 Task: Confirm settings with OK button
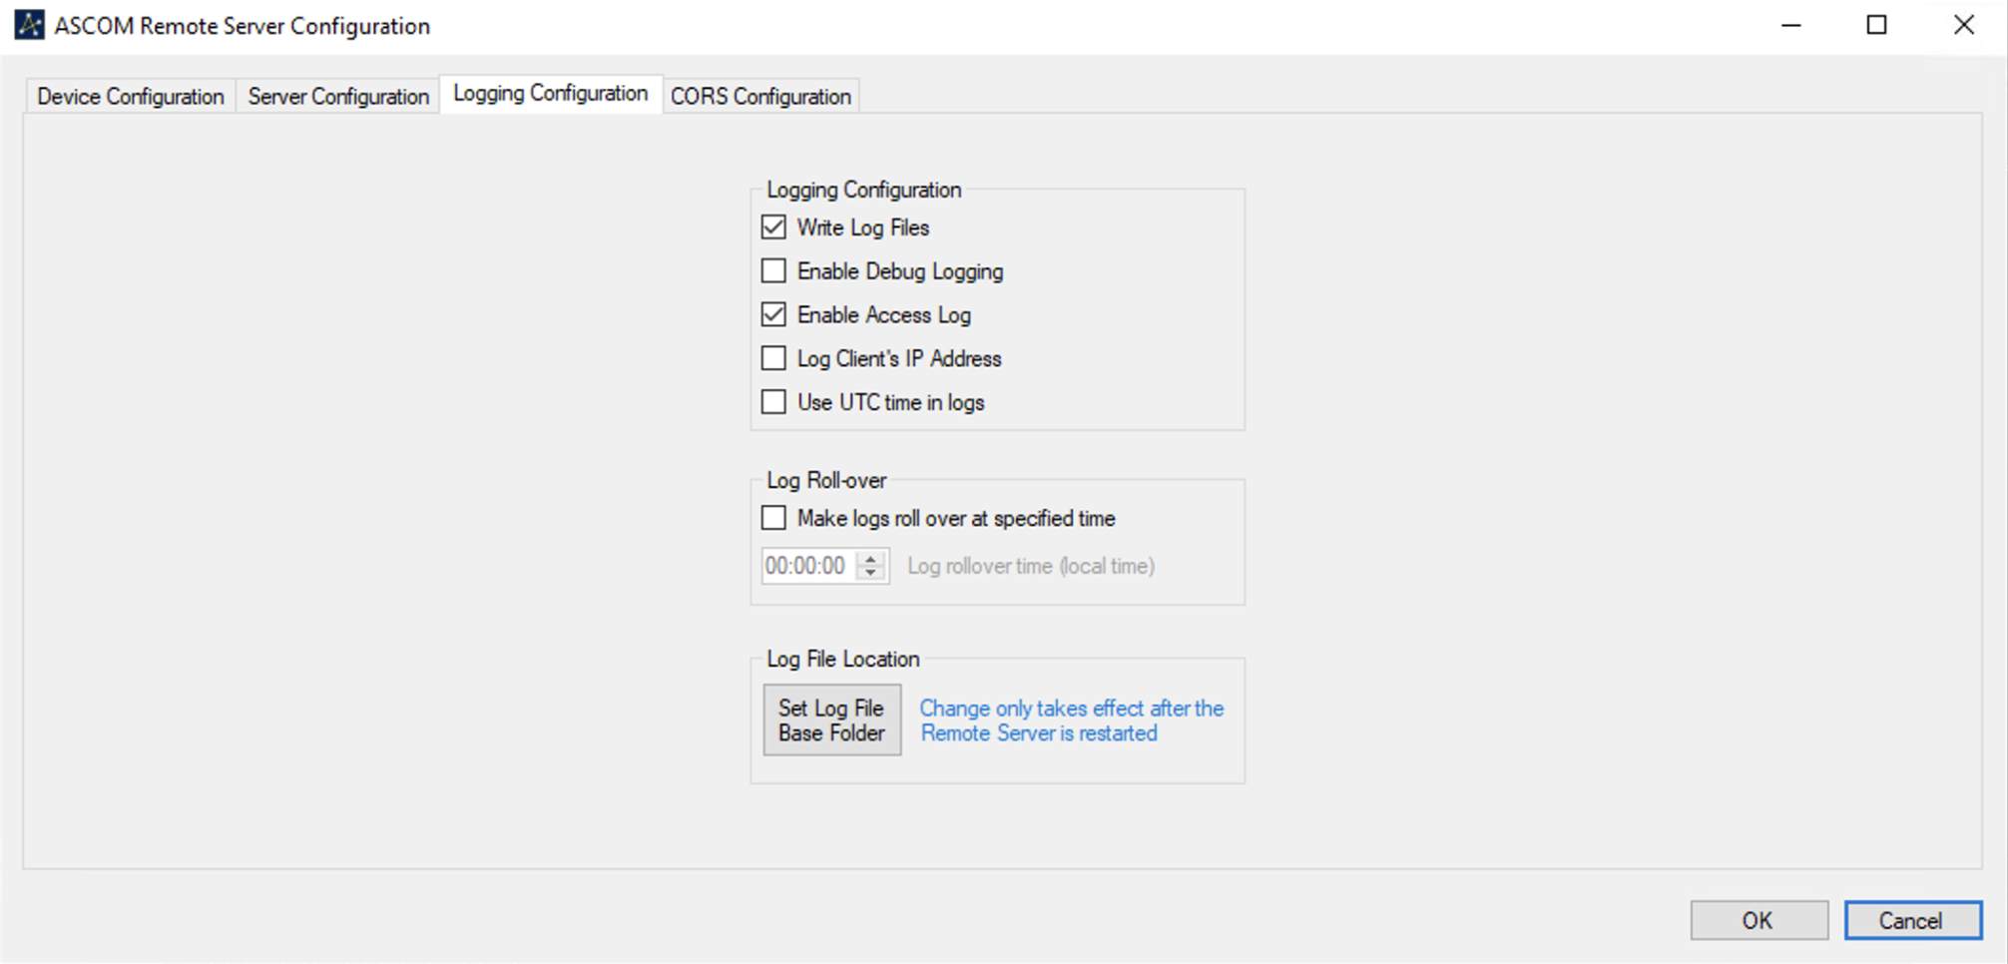click(x=1758, y=920)
